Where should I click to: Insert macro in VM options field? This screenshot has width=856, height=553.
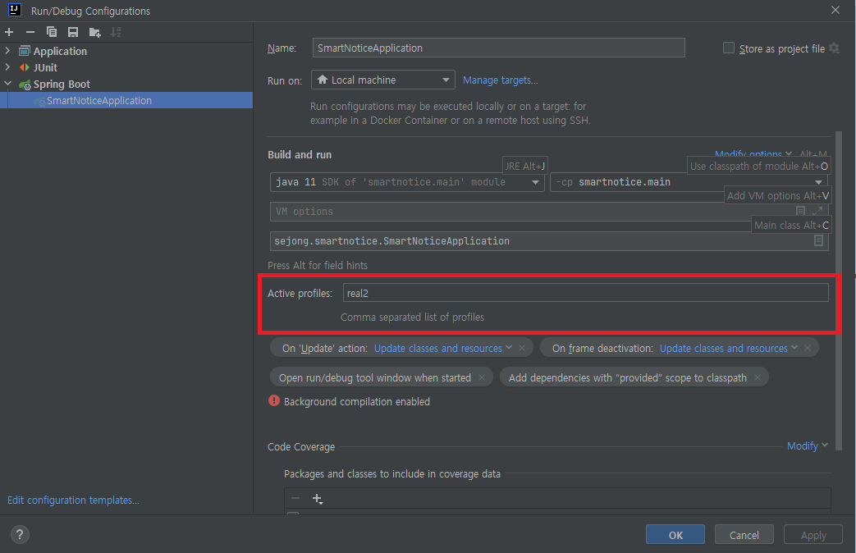pos(800,211)
